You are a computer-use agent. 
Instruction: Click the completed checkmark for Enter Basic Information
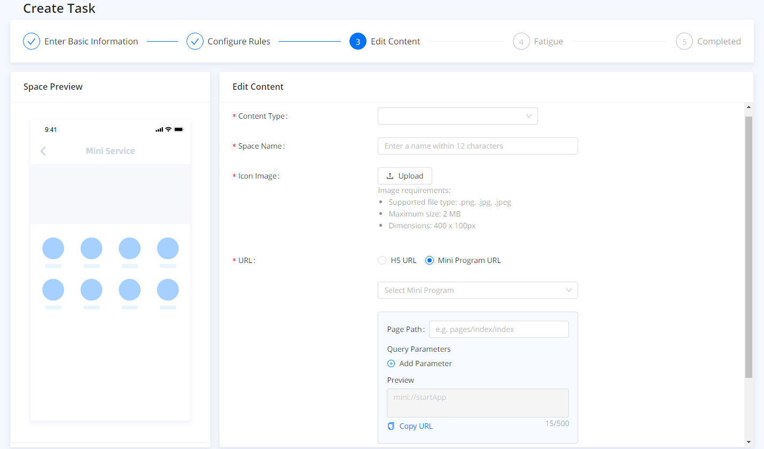click(x=32, y=41)
